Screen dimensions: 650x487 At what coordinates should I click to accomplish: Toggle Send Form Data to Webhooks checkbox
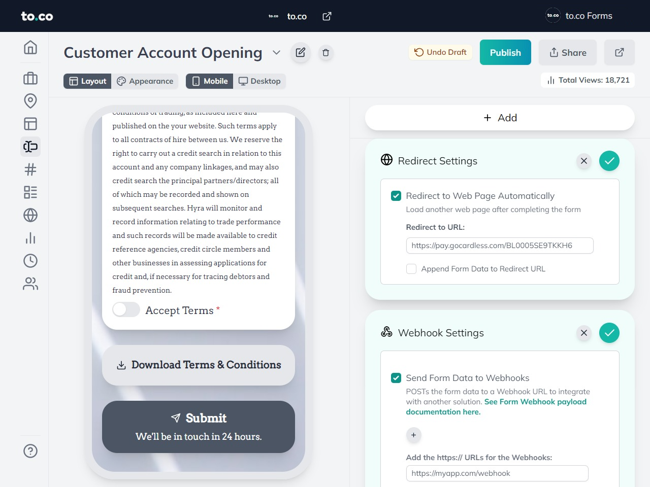click(396, 378)
